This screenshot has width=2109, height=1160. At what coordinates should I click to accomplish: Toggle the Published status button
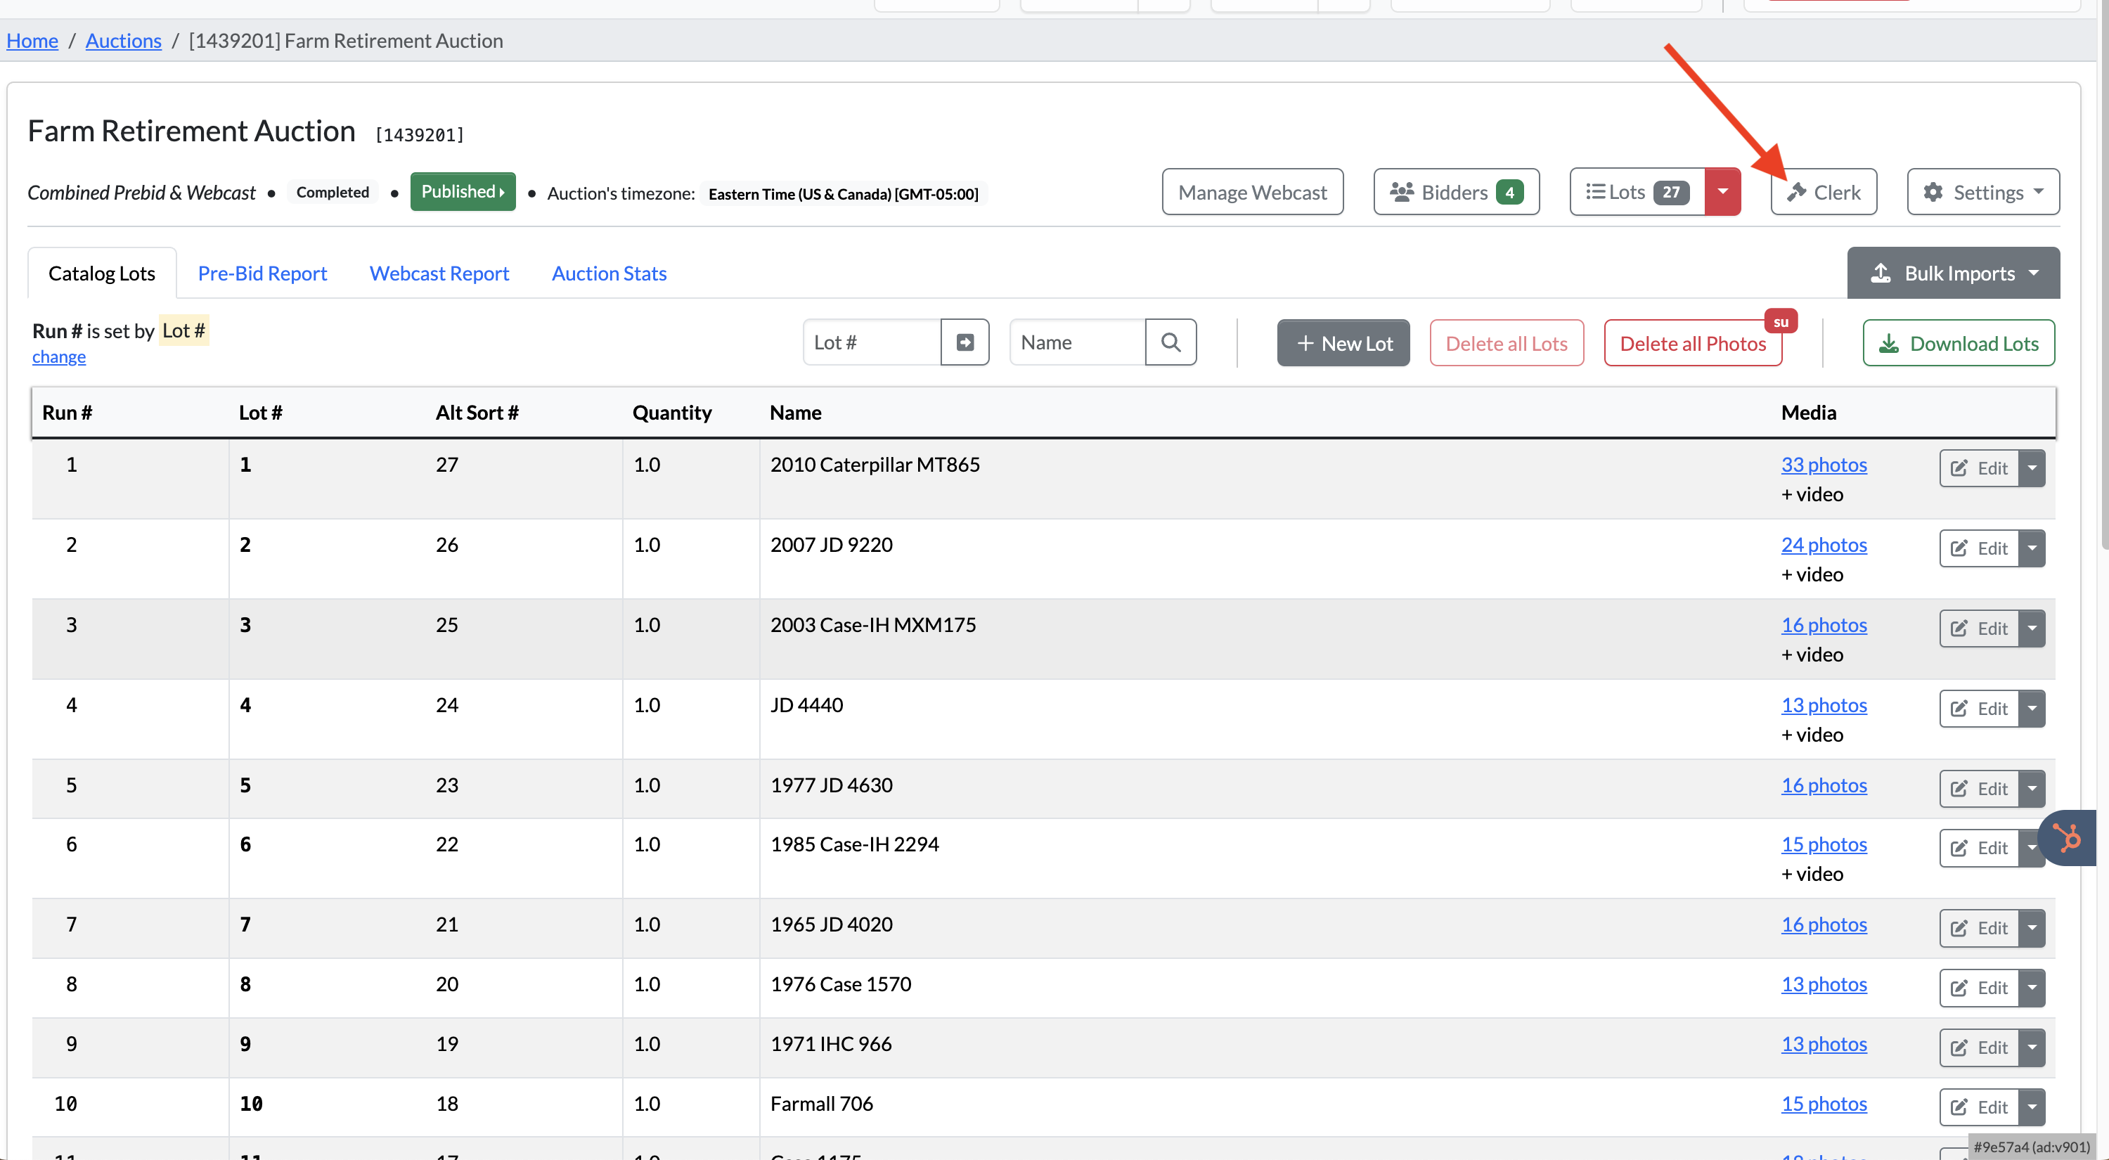[x=463, y=191]
